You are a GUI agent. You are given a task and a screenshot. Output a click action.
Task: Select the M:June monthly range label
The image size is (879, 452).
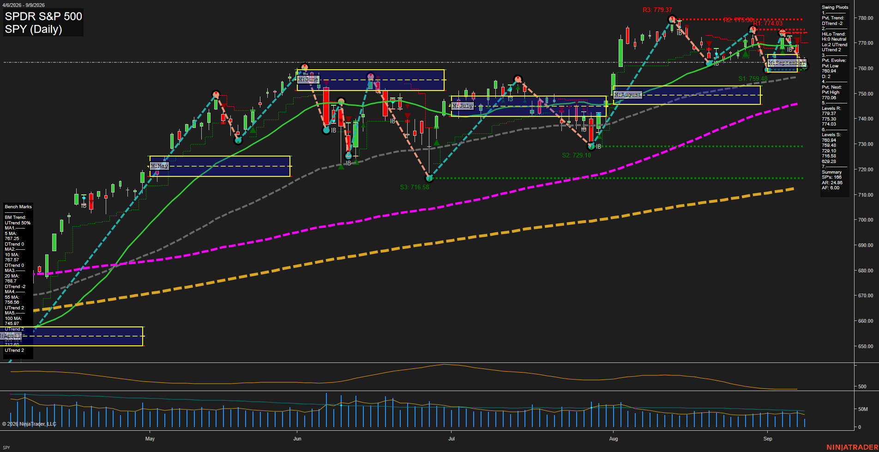click(x=308, y=79)
